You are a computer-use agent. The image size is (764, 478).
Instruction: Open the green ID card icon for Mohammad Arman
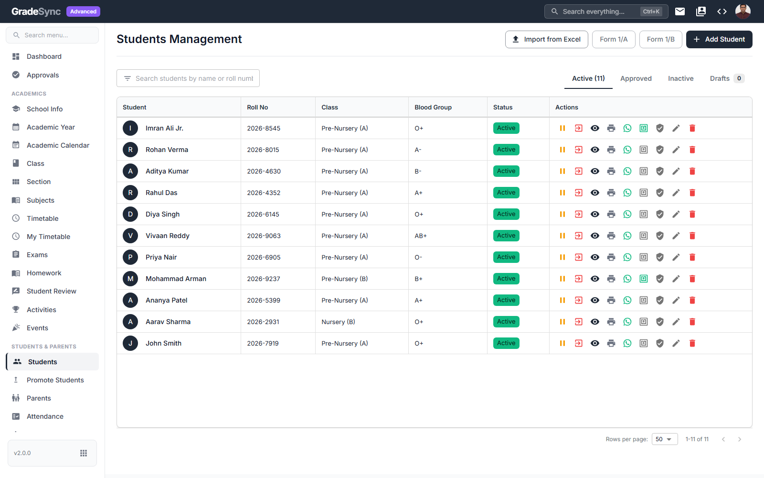pos(644,279)
